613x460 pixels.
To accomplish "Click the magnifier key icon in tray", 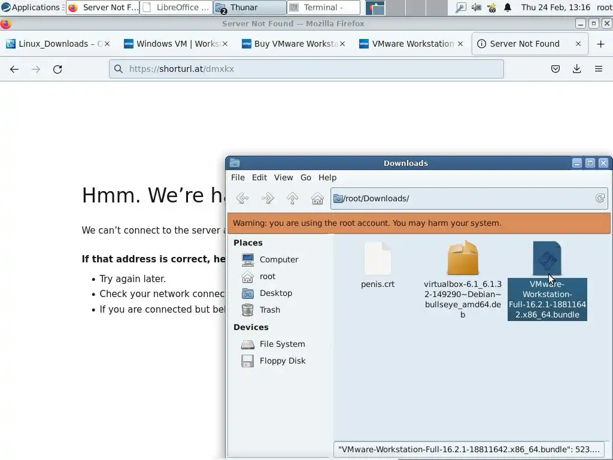I will 460,7.
